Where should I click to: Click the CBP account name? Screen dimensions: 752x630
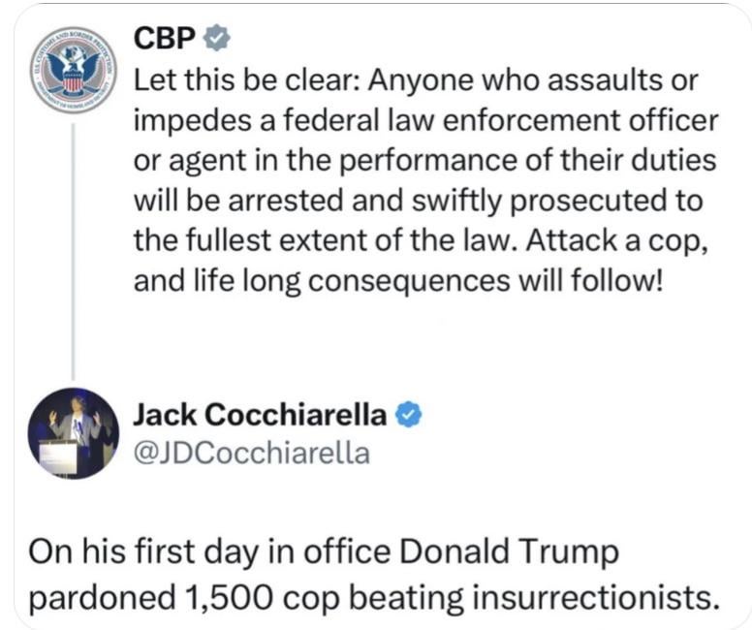166,38
